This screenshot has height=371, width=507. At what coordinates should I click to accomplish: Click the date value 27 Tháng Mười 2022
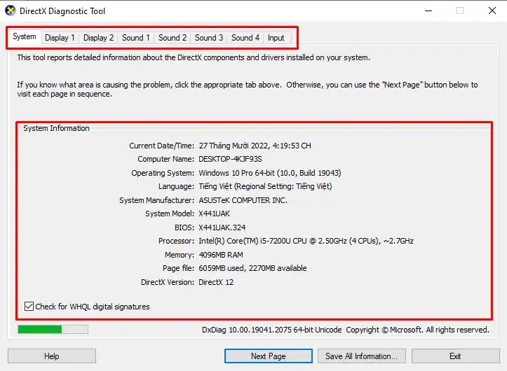click(255, 146)
